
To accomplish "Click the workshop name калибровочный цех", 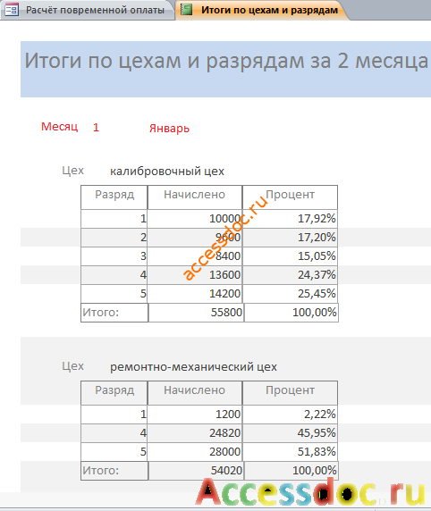I will coord(167,172).
